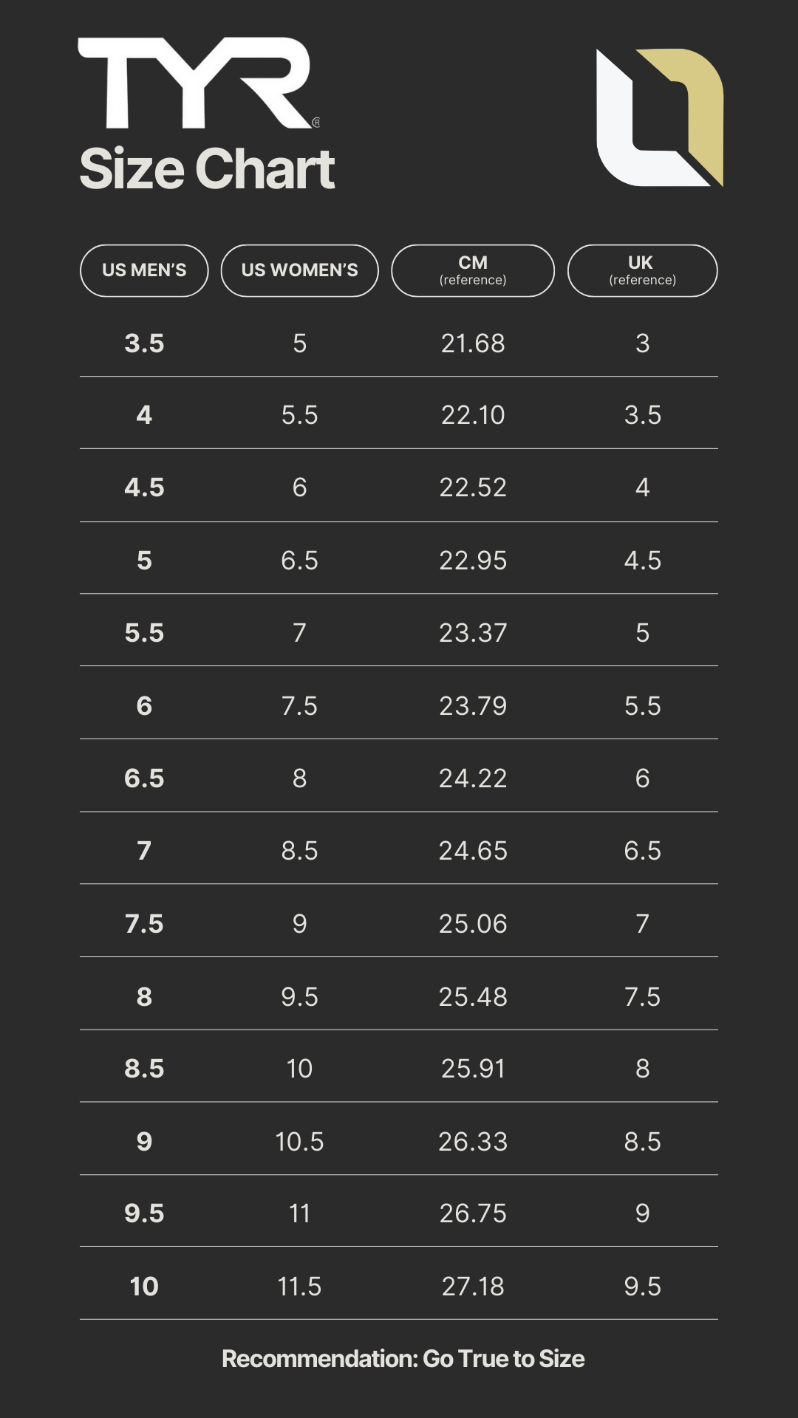This screenshot has width=798, height=1418.
Task: Click the white and gold emblem logo
Action: [659, 117]
